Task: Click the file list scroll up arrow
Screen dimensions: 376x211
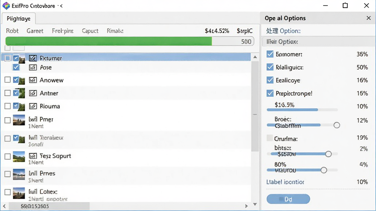Action: pos(255,57)
